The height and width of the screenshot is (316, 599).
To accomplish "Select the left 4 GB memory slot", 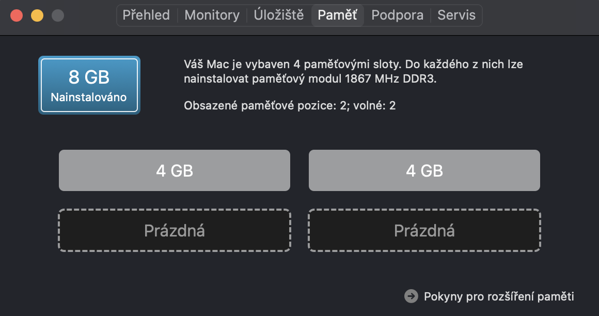I will click(x=175, y=170).
